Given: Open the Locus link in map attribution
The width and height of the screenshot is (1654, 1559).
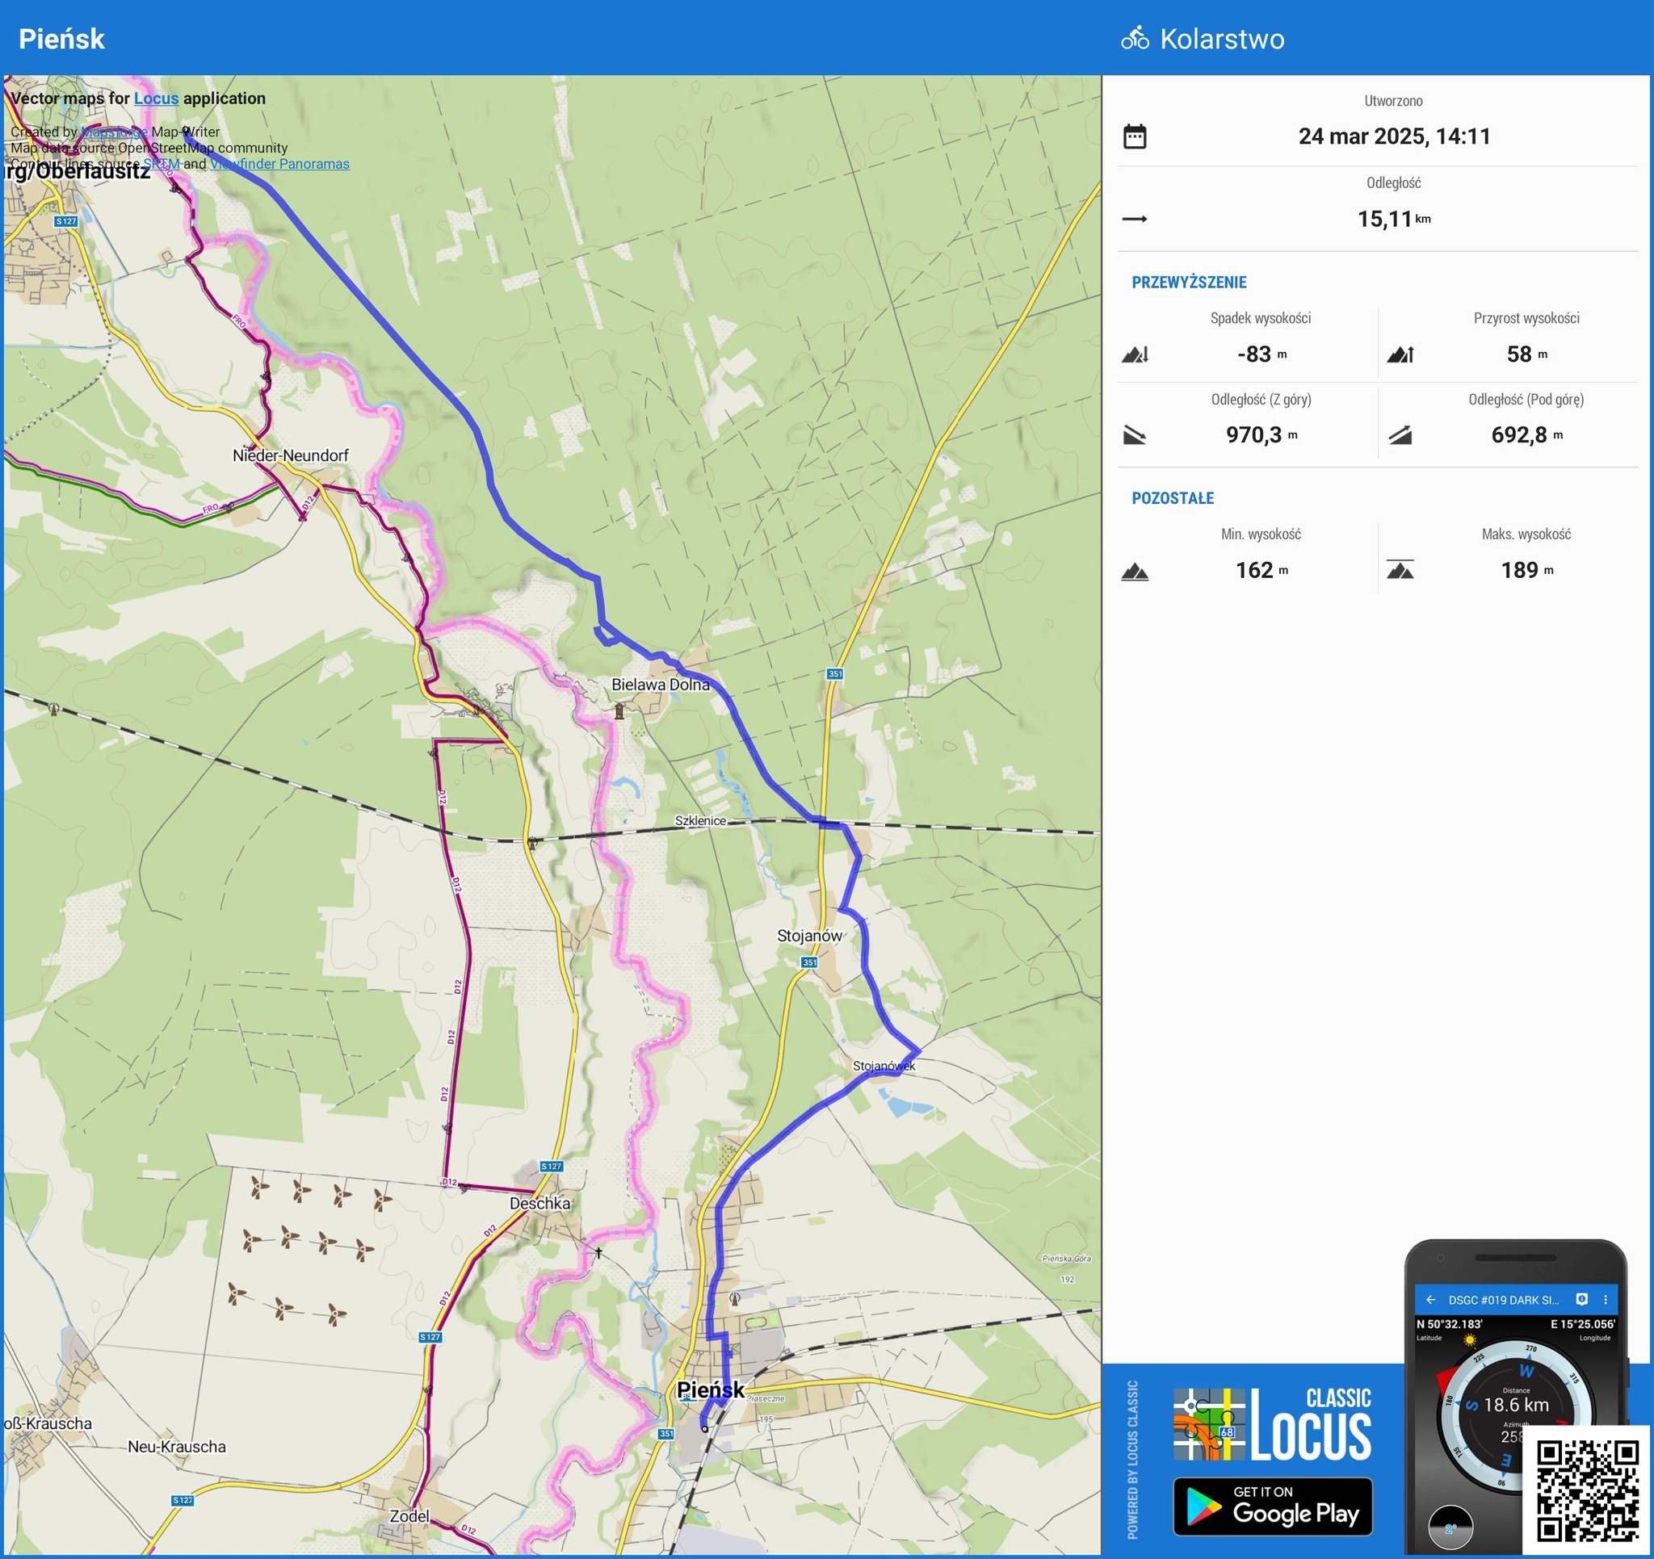Looking at the screenshot, I should coord(156,98).
